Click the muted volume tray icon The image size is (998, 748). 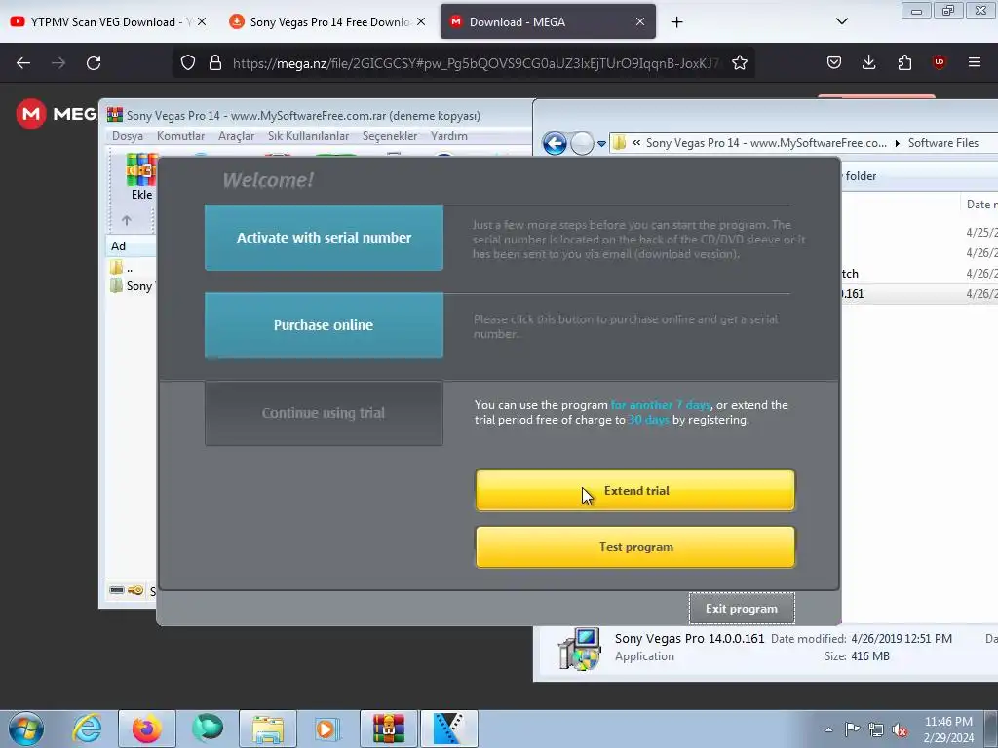[900, 729]
